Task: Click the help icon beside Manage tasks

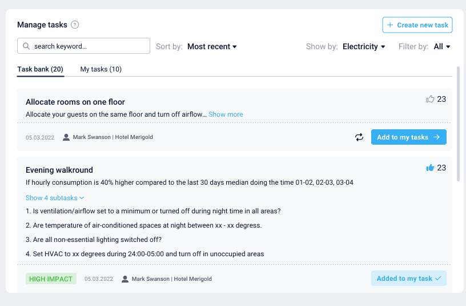Action: click(x=75, y=25)
